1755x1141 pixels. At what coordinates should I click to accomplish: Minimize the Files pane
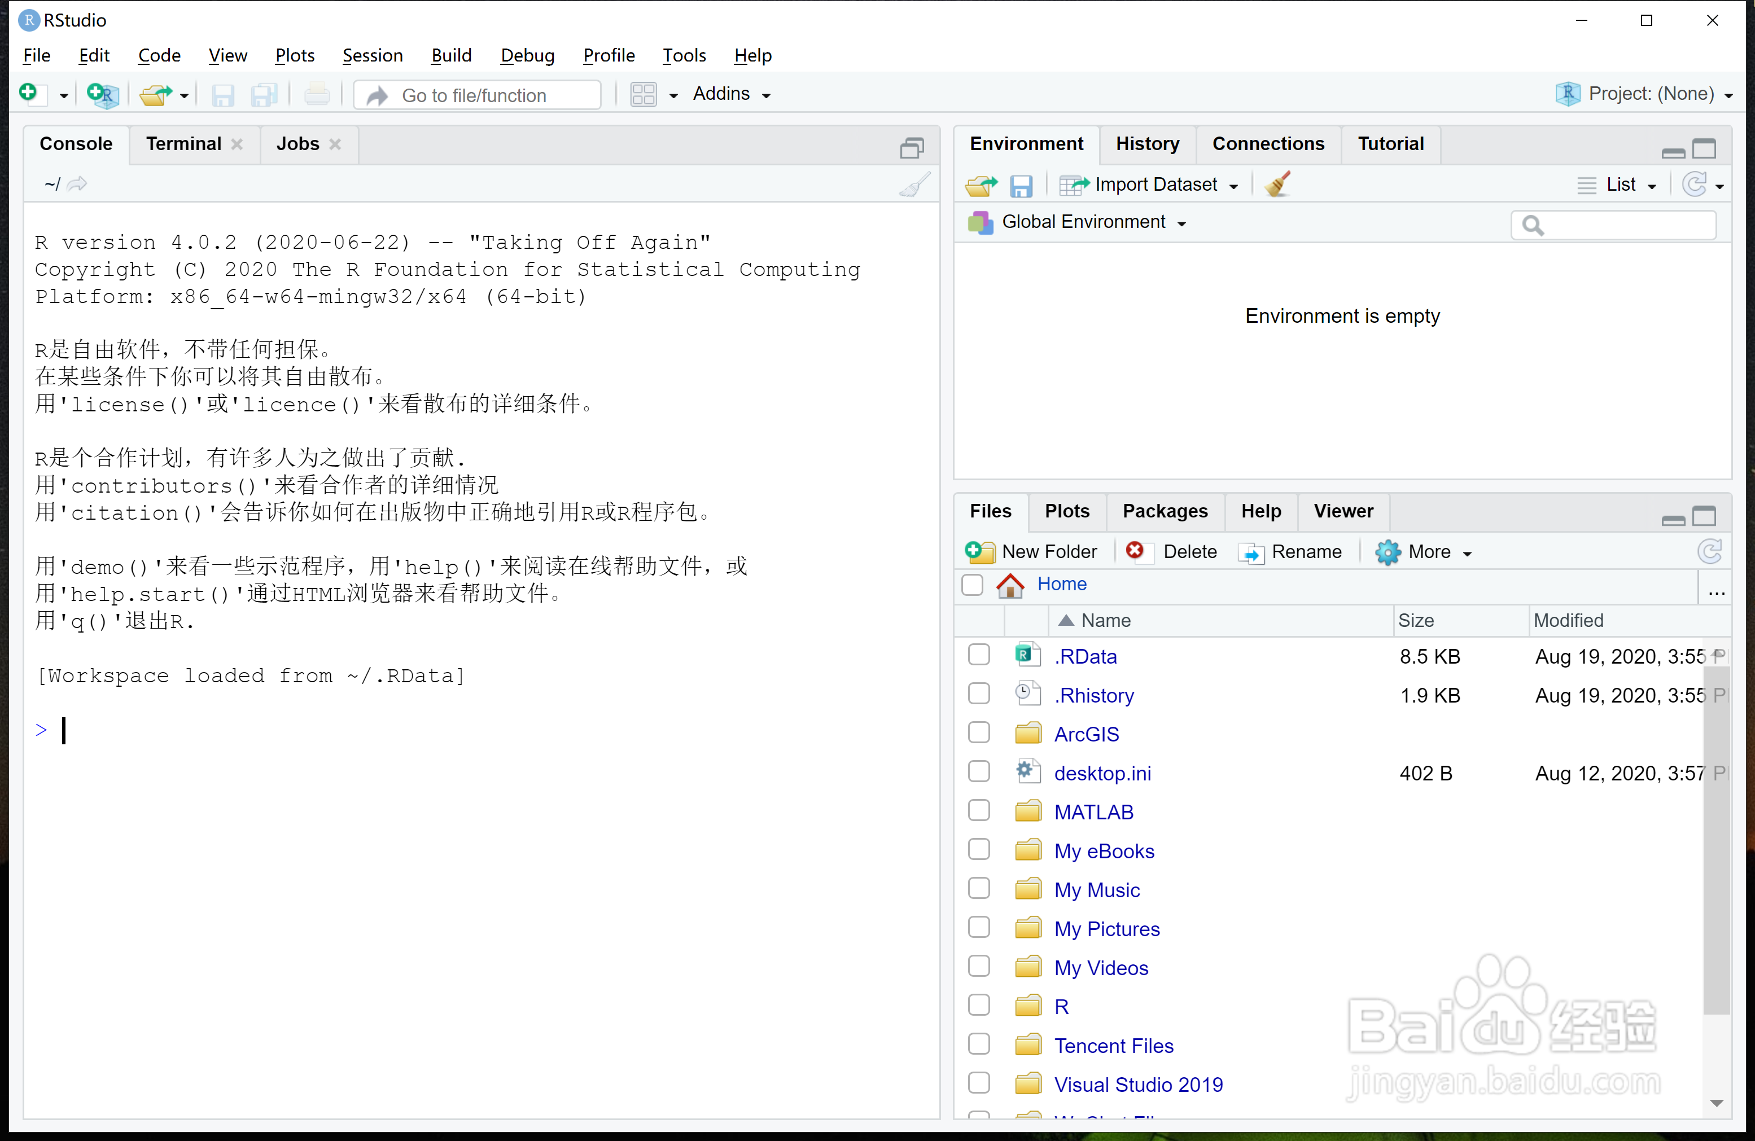pyautogui.click(x=1673, y=520)
